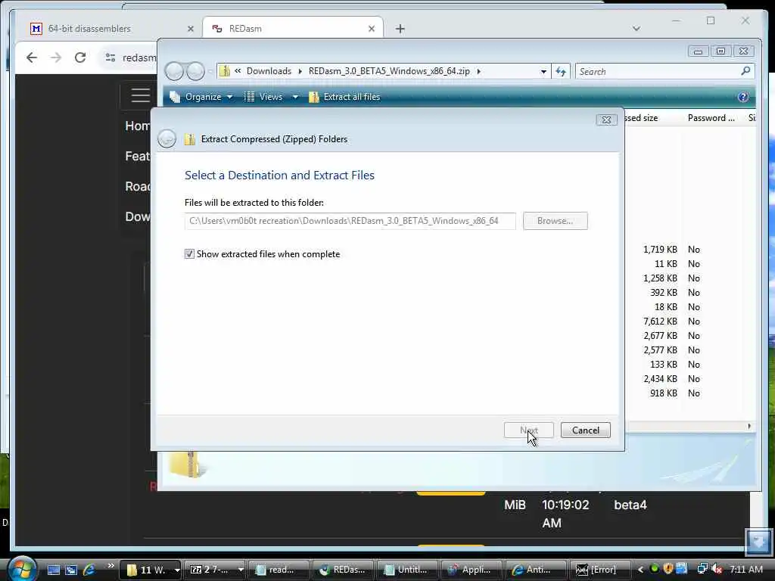Open the 7-Zip taskbar group
Screen dimensions: 775x581
pyautogui.click(x=214, y=570)
